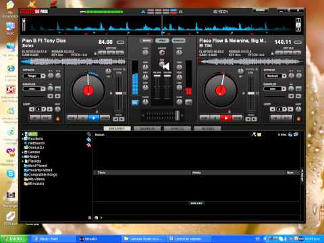324x243 pixels.
Task: Select the Record tab
Action: pos(208,128)
